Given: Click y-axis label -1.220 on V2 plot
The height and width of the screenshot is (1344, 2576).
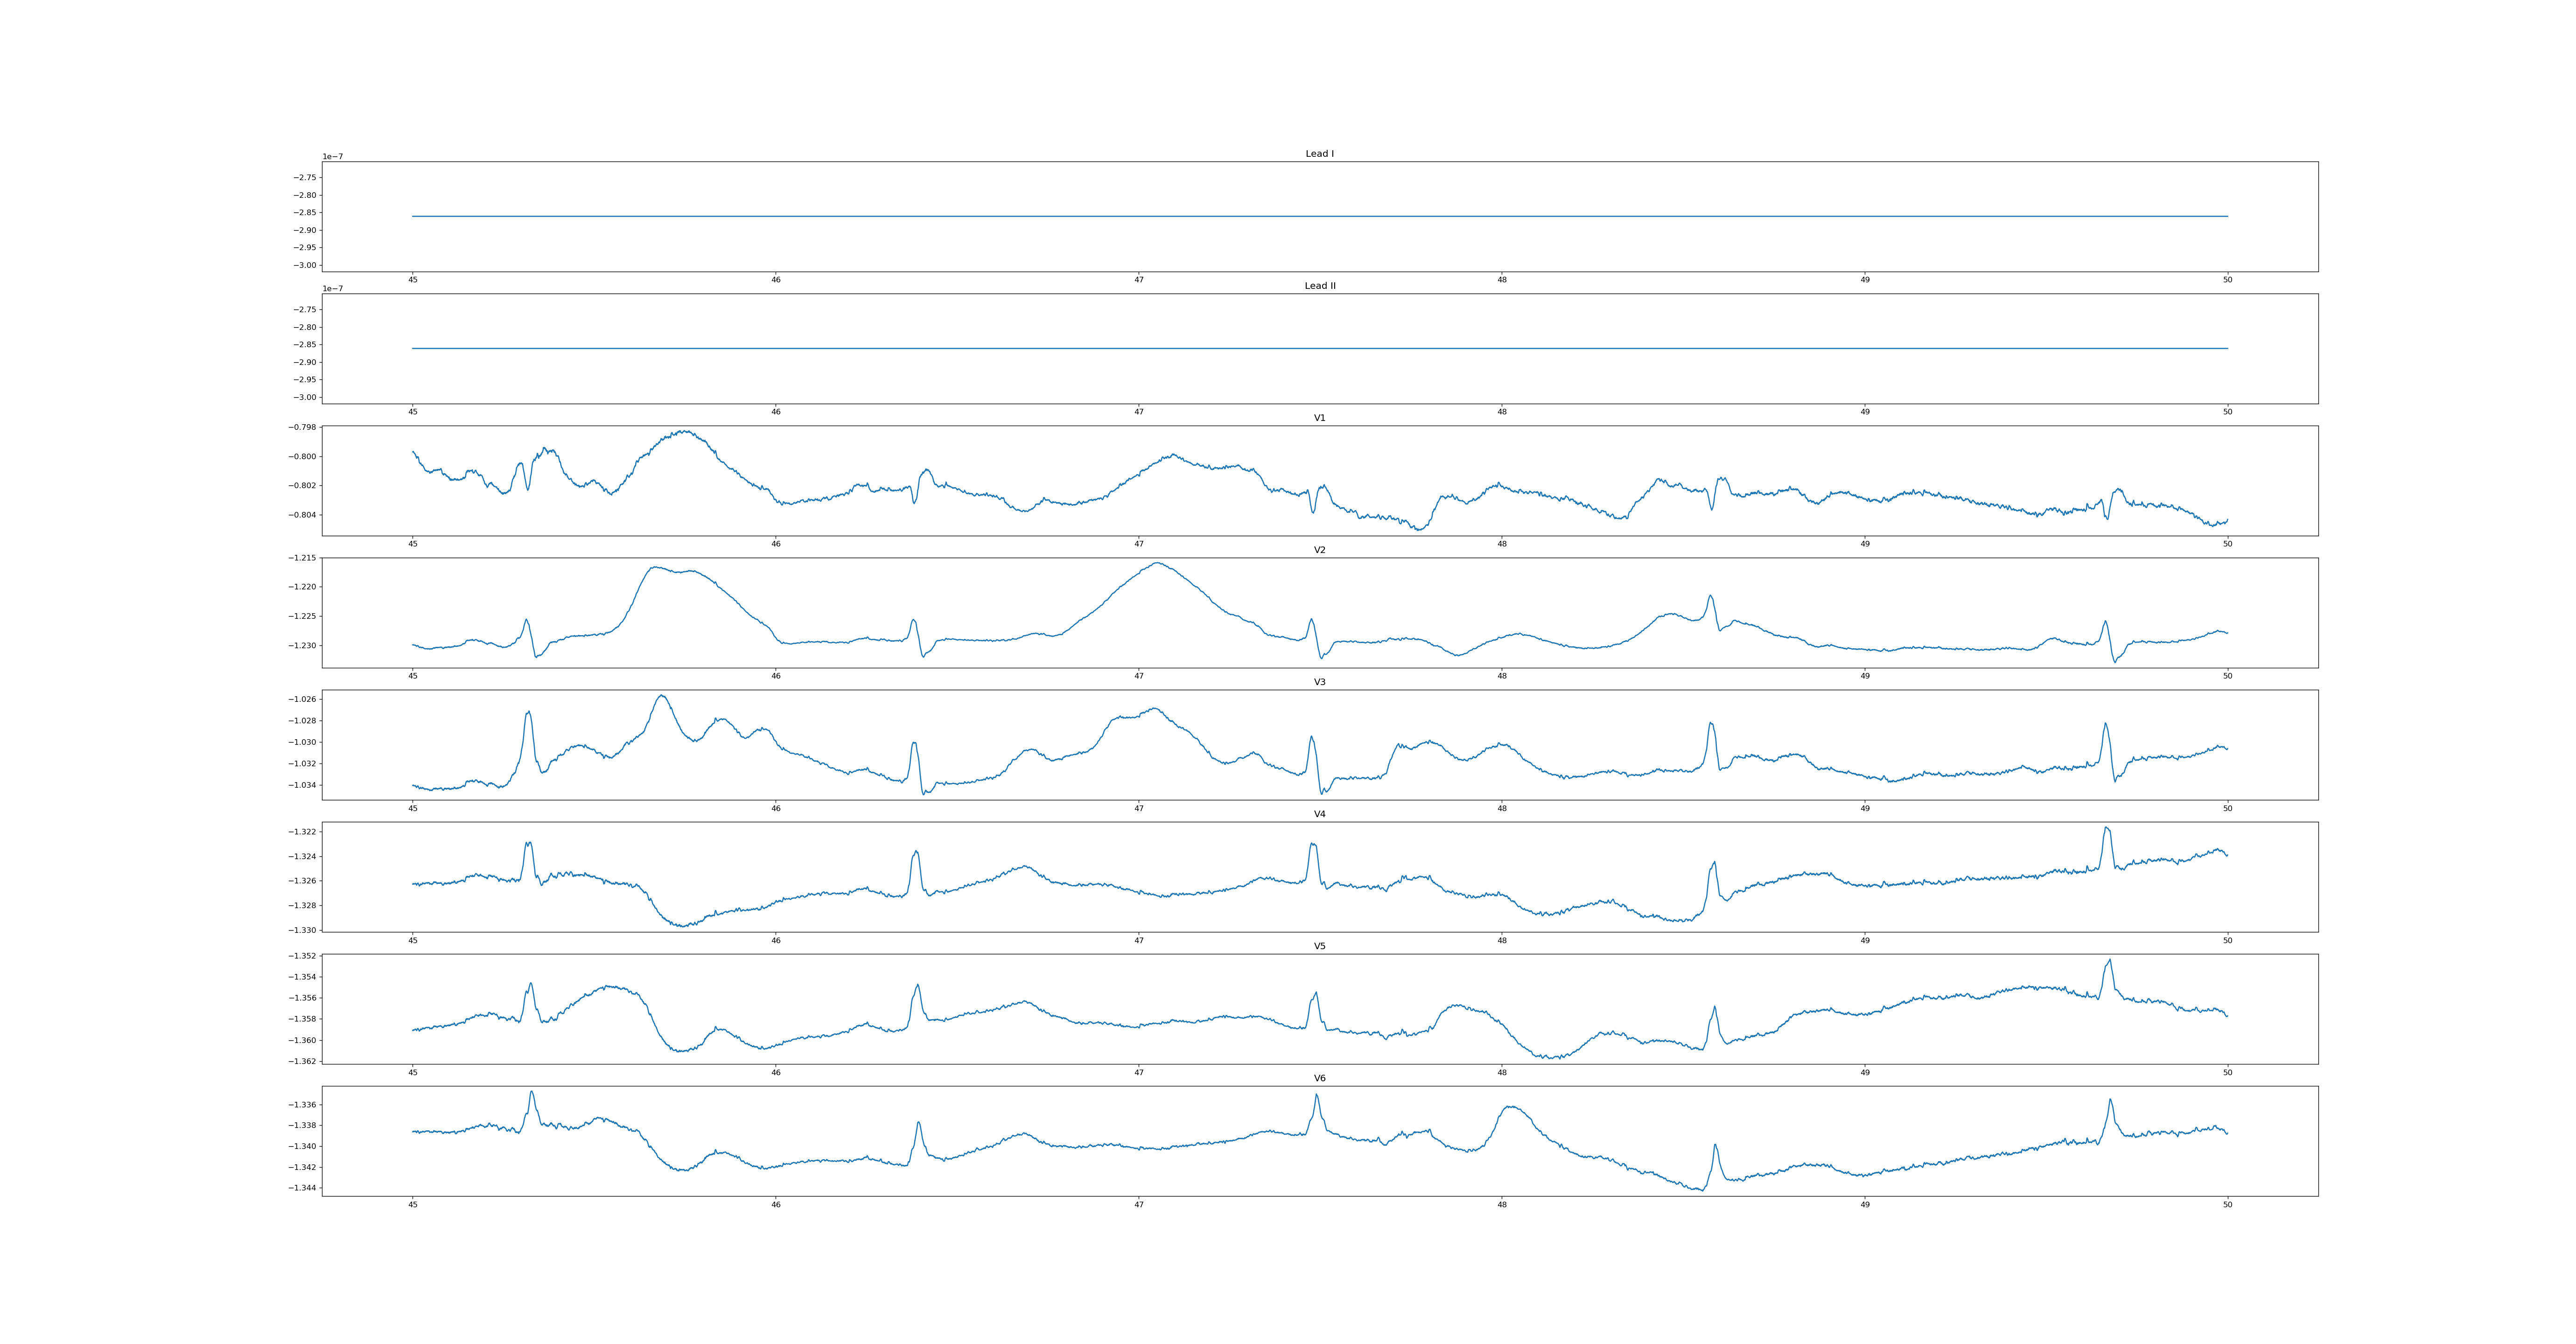Looking at the screenshot, I should (x=302, y=587).
